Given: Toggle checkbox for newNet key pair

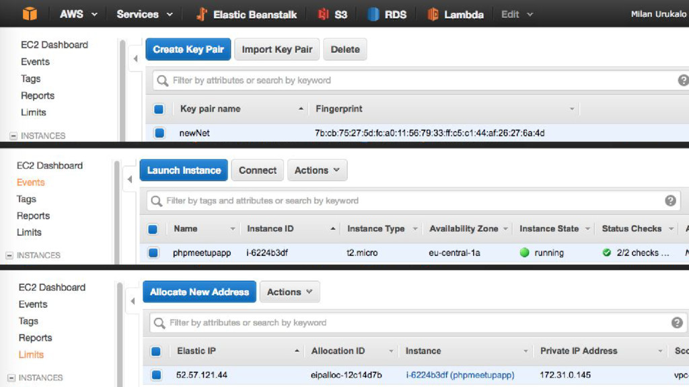Looking at the screenshot, I should pyautogui.click(x=159, y=132).
